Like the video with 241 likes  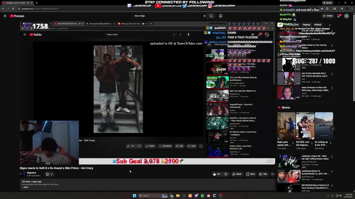216,174
